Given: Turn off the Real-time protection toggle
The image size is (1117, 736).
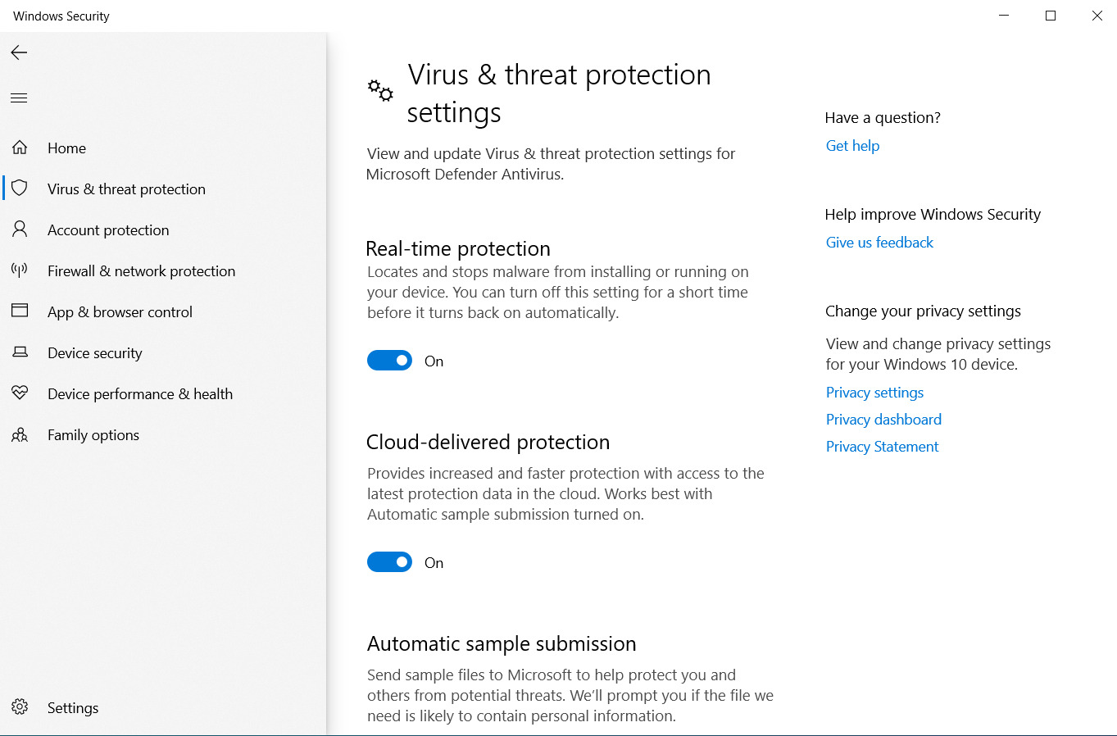Looking at the screenshot, I should [x=389, y=361].
